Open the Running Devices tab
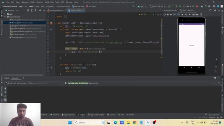Screen dimensions: 224x126 click(170, 10)
